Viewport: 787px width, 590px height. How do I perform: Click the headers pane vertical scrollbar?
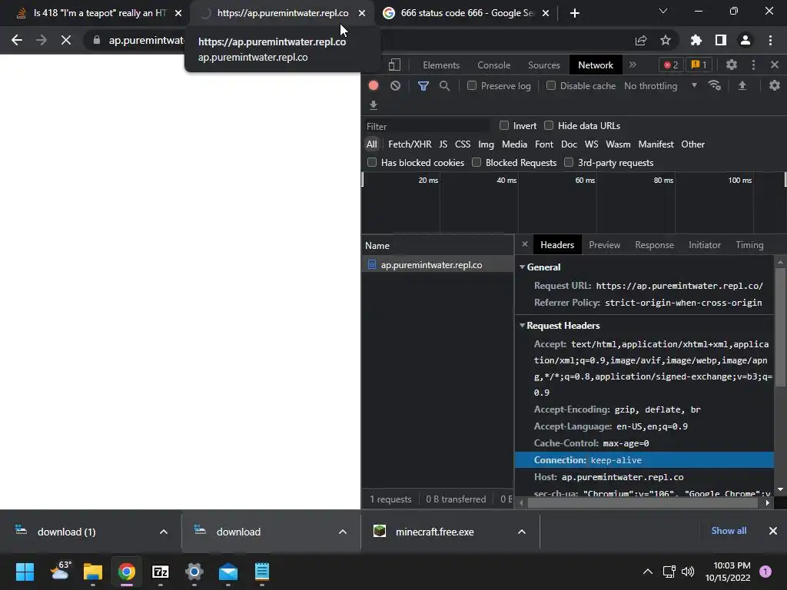point(779,327)
